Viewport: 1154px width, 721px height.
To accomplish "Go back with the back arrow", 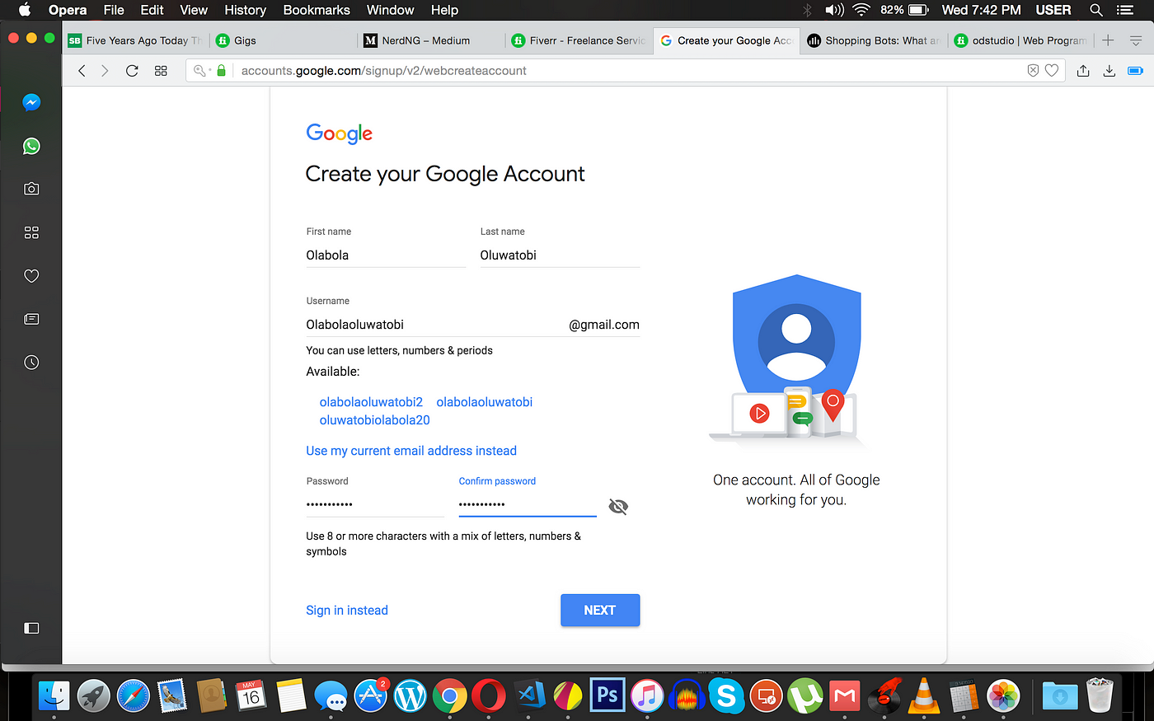I will pyautogui.click(x=82, y=71).
